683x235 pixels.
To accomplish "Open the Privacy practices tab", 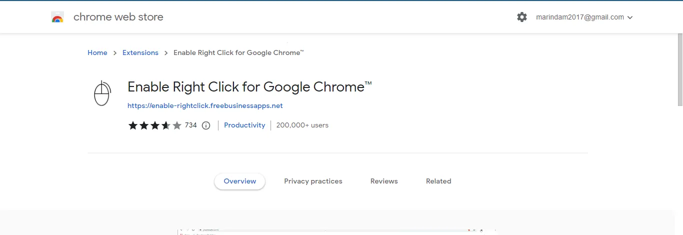I will pyautogui.click(x=313, y=181).
